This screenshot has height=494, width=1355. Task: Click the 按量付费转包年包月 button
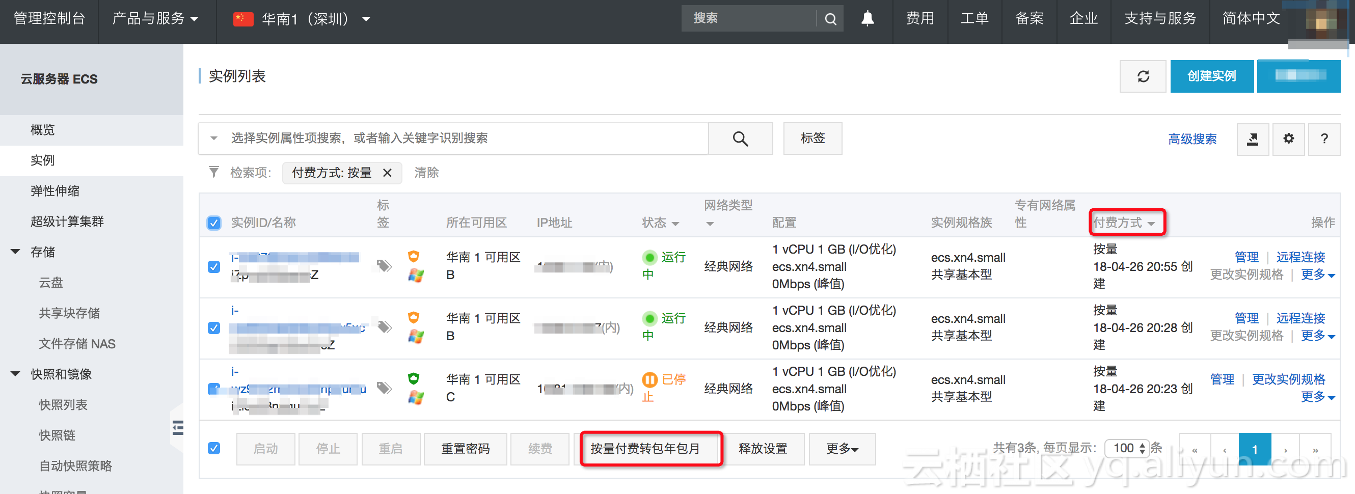[645, 449]
